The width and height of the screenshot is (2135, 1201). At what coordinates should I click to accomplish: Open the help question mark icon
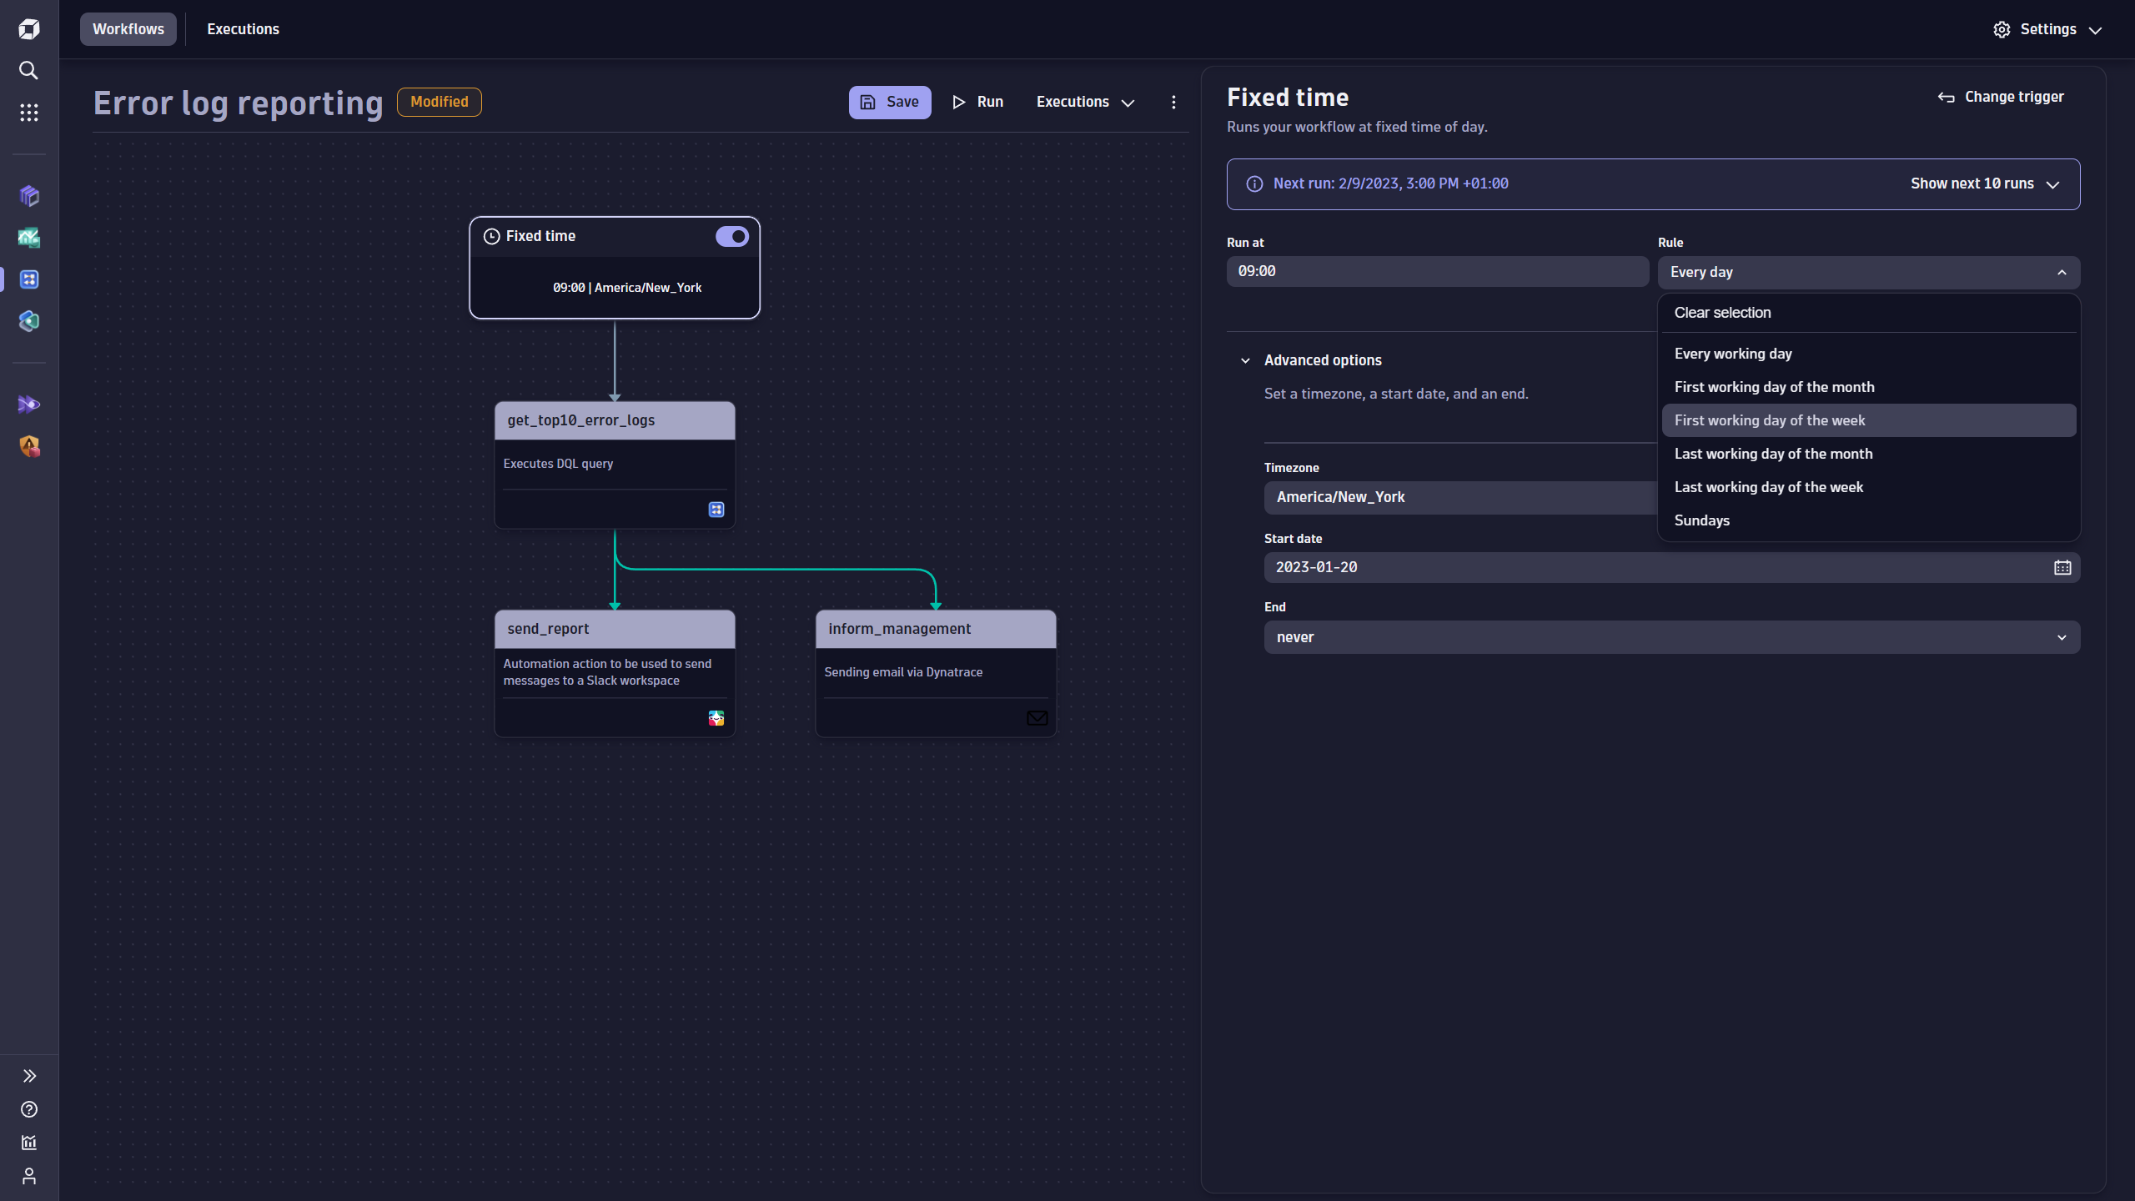coord(28,1109)
